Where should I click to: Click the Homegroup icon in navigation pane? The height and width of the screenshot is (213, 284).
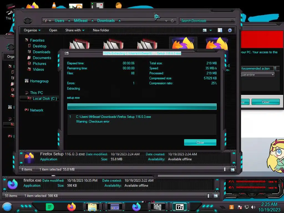click(27, 81)
